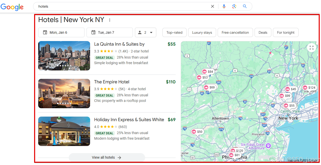Select the $99 hotel map pin

click(x=285, y=96)
